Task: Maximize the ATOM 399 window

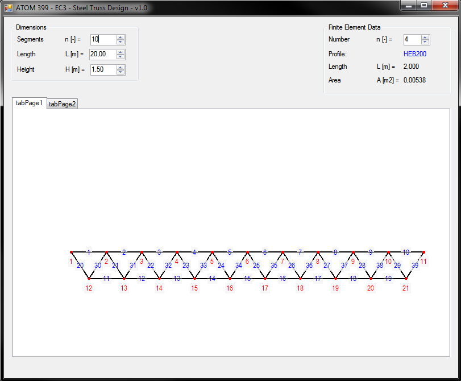Action: 423,5
